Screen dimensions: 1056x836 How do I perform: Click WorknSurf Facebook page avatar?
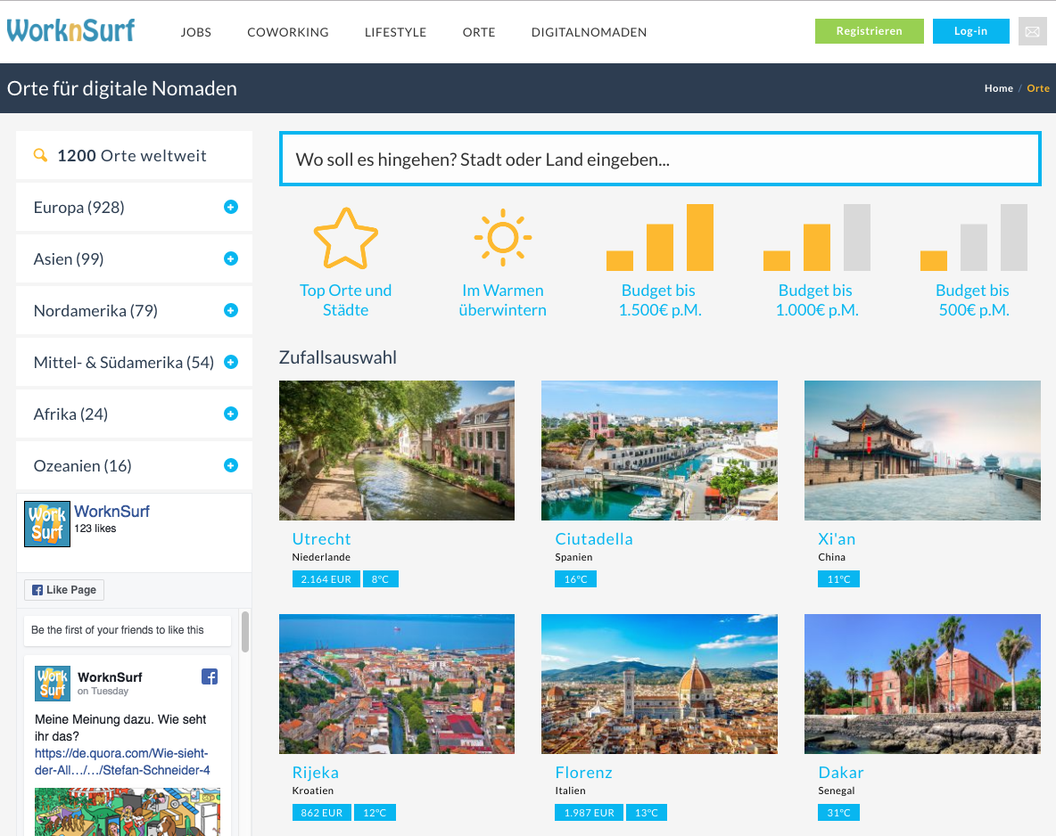(47, 524)
